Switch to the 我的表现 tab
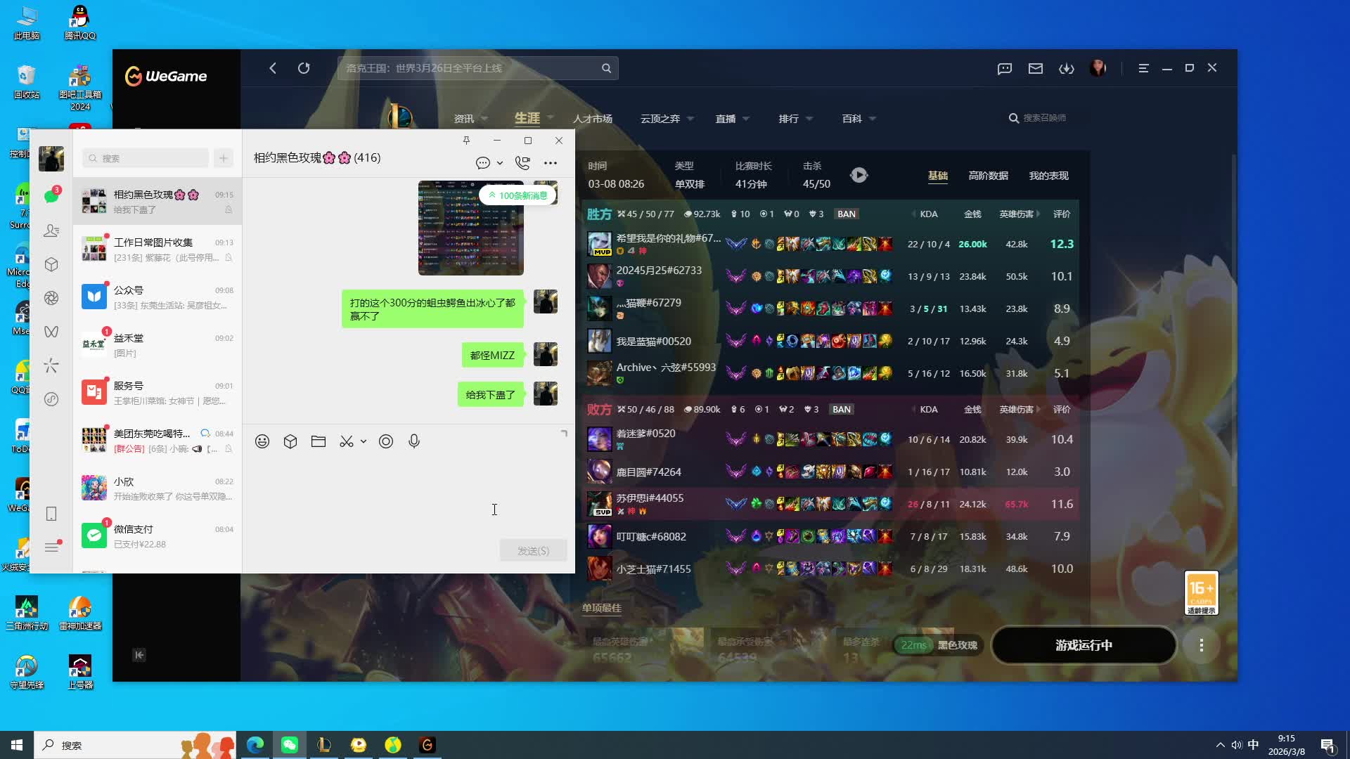Viewport: 1350px width, 759px height. point(1048,176)
